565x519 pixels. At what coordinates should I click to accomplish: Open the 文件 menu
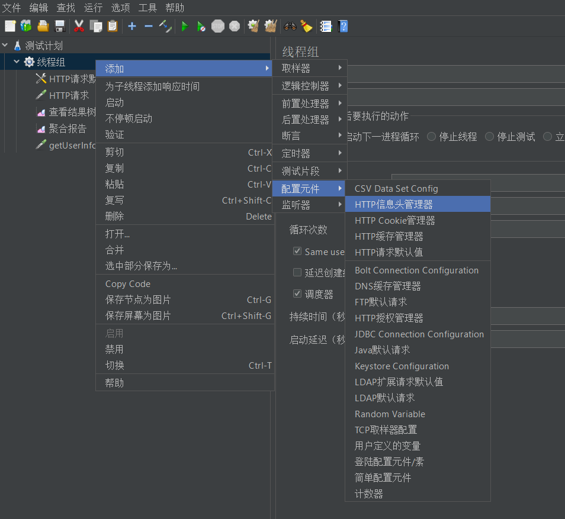(x=11, y=8)
